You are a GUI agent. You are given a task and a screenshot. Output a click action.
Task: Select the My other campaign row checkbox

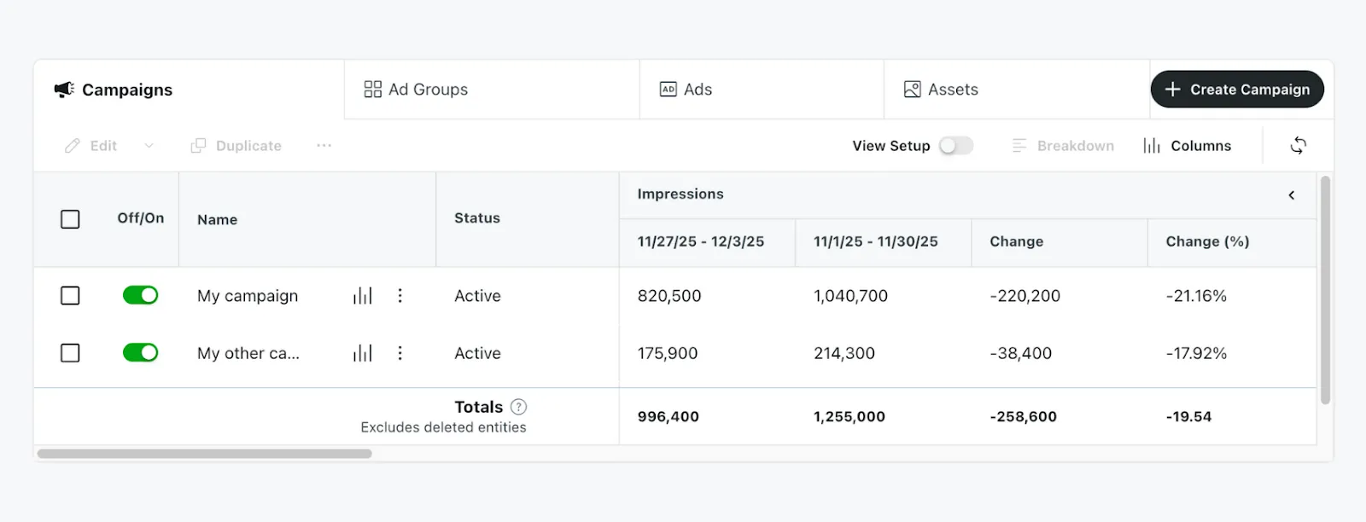point(70,353)
